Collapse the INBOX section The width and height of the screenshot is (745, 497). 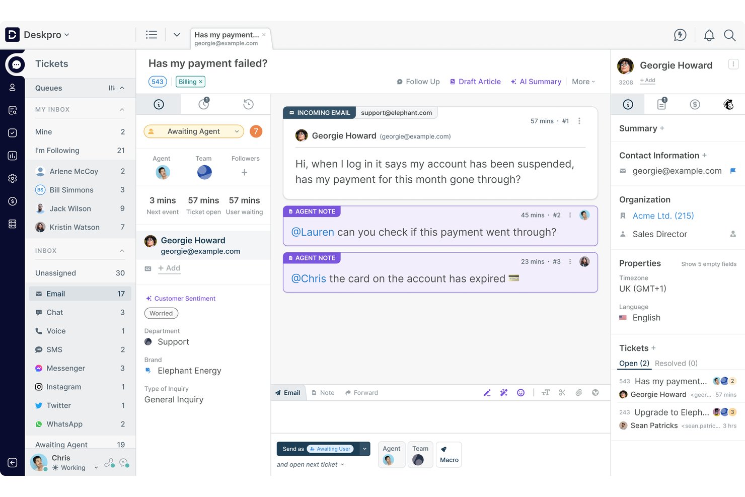(x=122, y=251)
